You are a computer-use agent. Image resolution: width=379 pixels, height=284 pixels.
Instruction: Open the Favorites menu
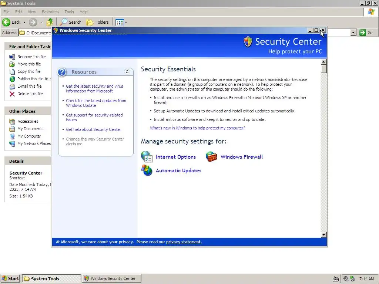[x=50, y=12]
